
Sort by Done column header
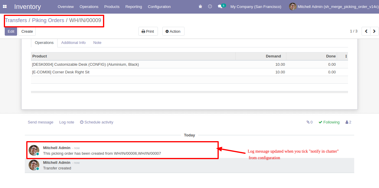(x=311, y=56)
